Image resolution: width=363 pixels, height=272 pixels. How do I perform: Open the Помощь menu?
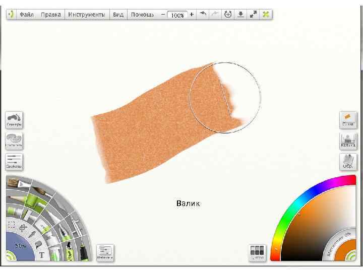[x=142, y=15]
